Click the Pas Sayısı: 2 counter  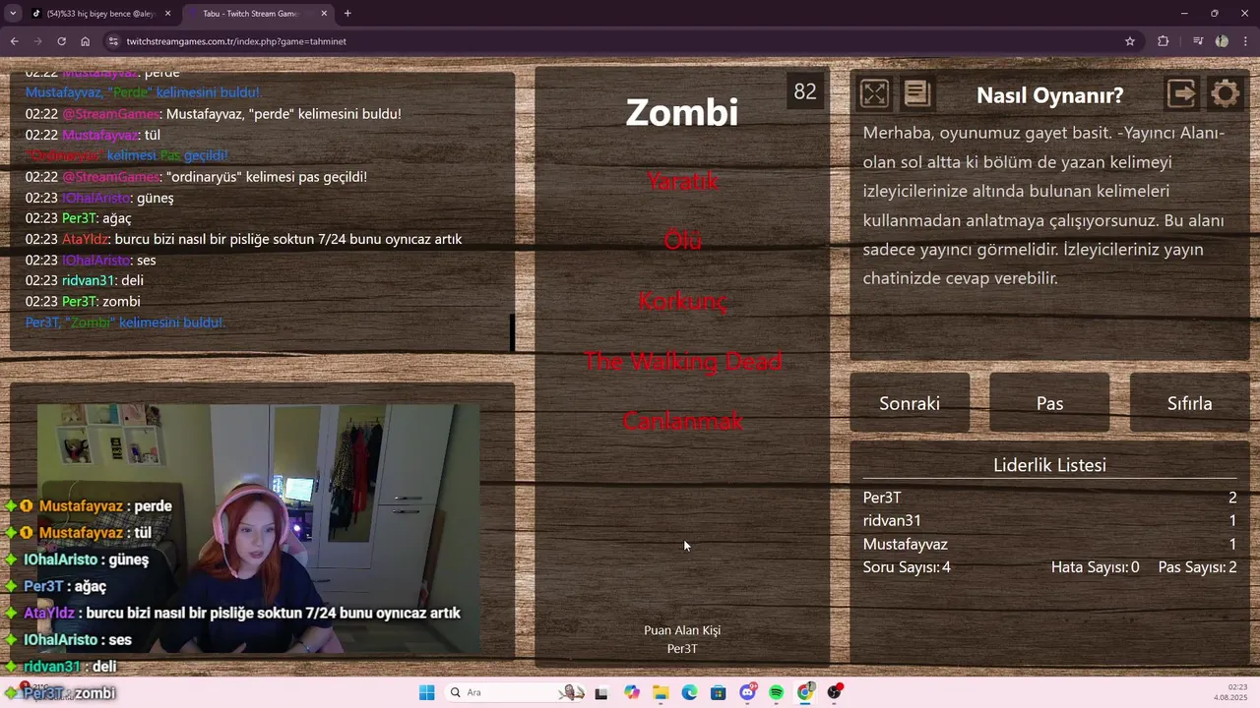tap(1197, 567)
